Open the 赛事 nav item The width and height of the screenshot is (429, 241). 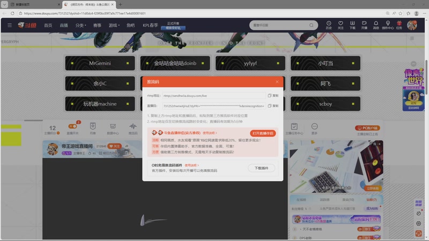tap(97, 25)
